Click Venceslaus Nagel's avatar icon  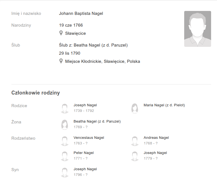65,141
